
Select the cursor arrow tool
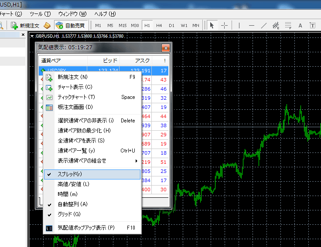(212, 26)
